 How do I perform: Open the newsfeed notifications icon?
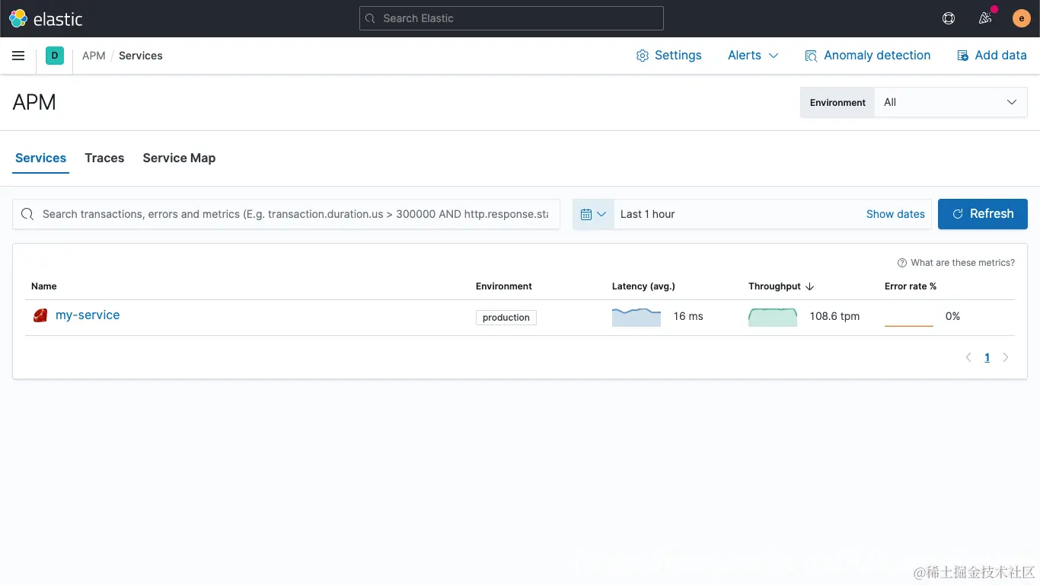coord(985,18)
